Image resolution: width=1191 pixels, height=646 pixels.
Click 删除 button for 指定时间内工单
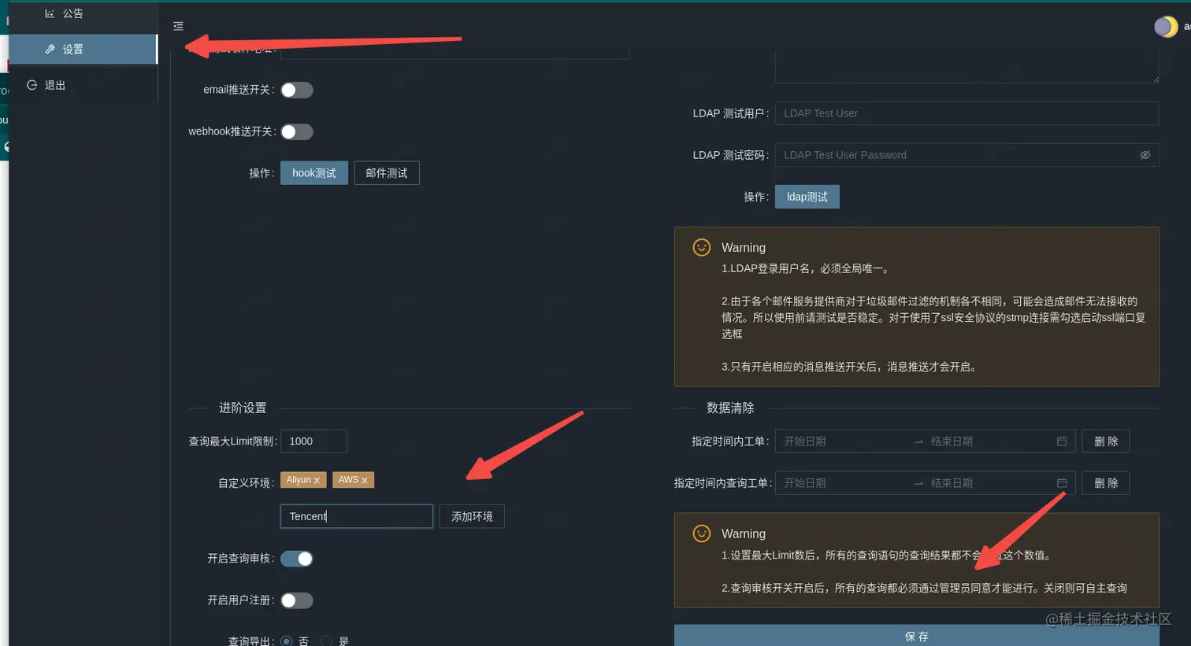coord(1106,441)
